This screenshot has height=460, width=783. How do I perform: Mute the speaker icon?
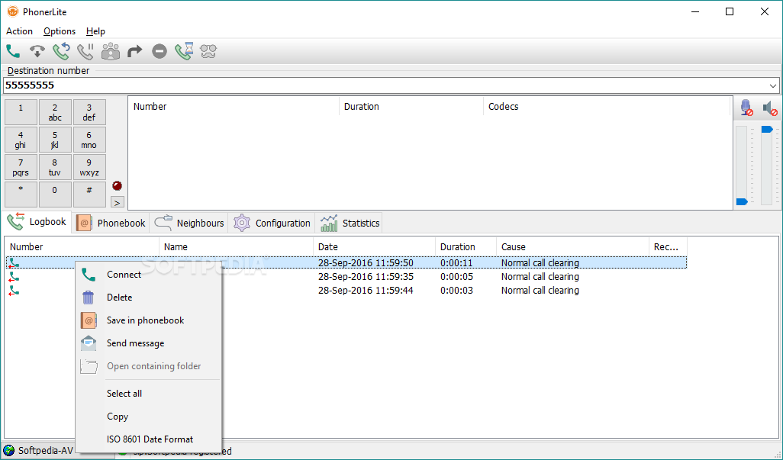(x=770, y=108)
